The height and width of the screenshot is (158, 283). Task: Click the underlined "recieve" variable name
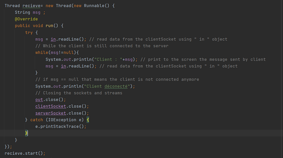[x=31, y=5]
